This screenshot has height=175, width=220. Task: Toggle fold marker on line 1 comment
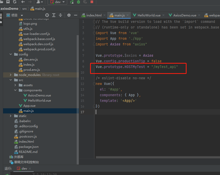coord(94,22)
